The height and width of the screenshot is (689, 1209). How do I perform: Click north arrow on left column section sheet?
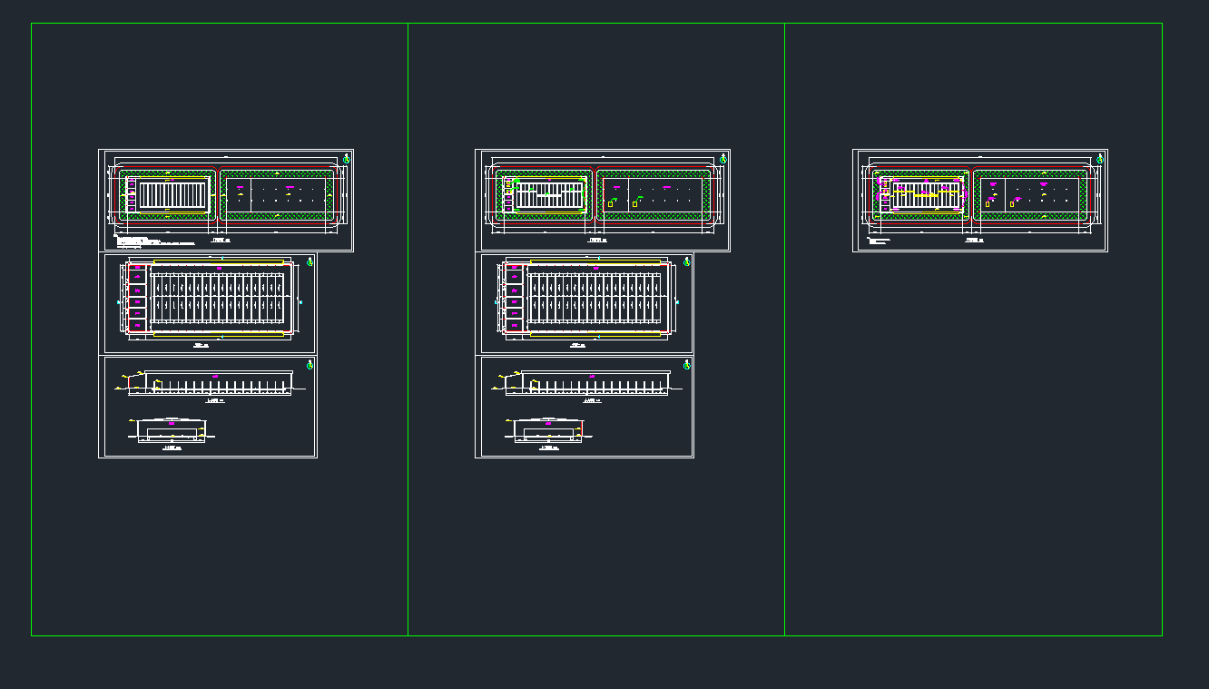pyautogui.click(x=310, y=364)
